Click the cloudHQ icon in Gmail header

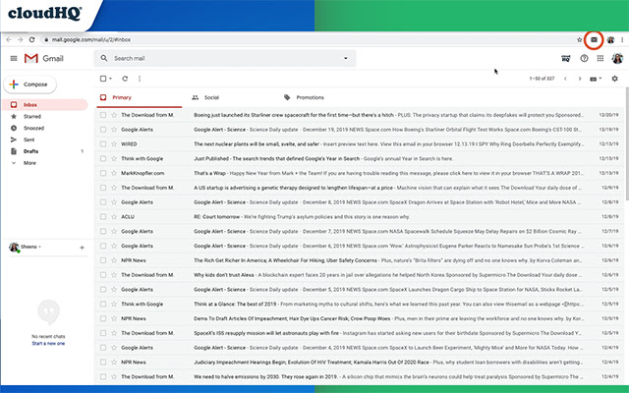[566, 59]
